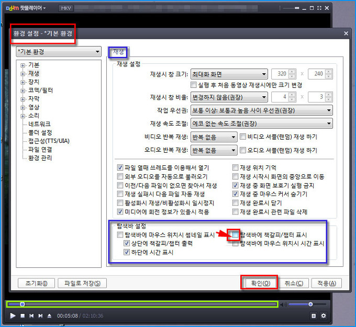
Task: Open the PotPlayer main menu logo
Action: (26, 8)
